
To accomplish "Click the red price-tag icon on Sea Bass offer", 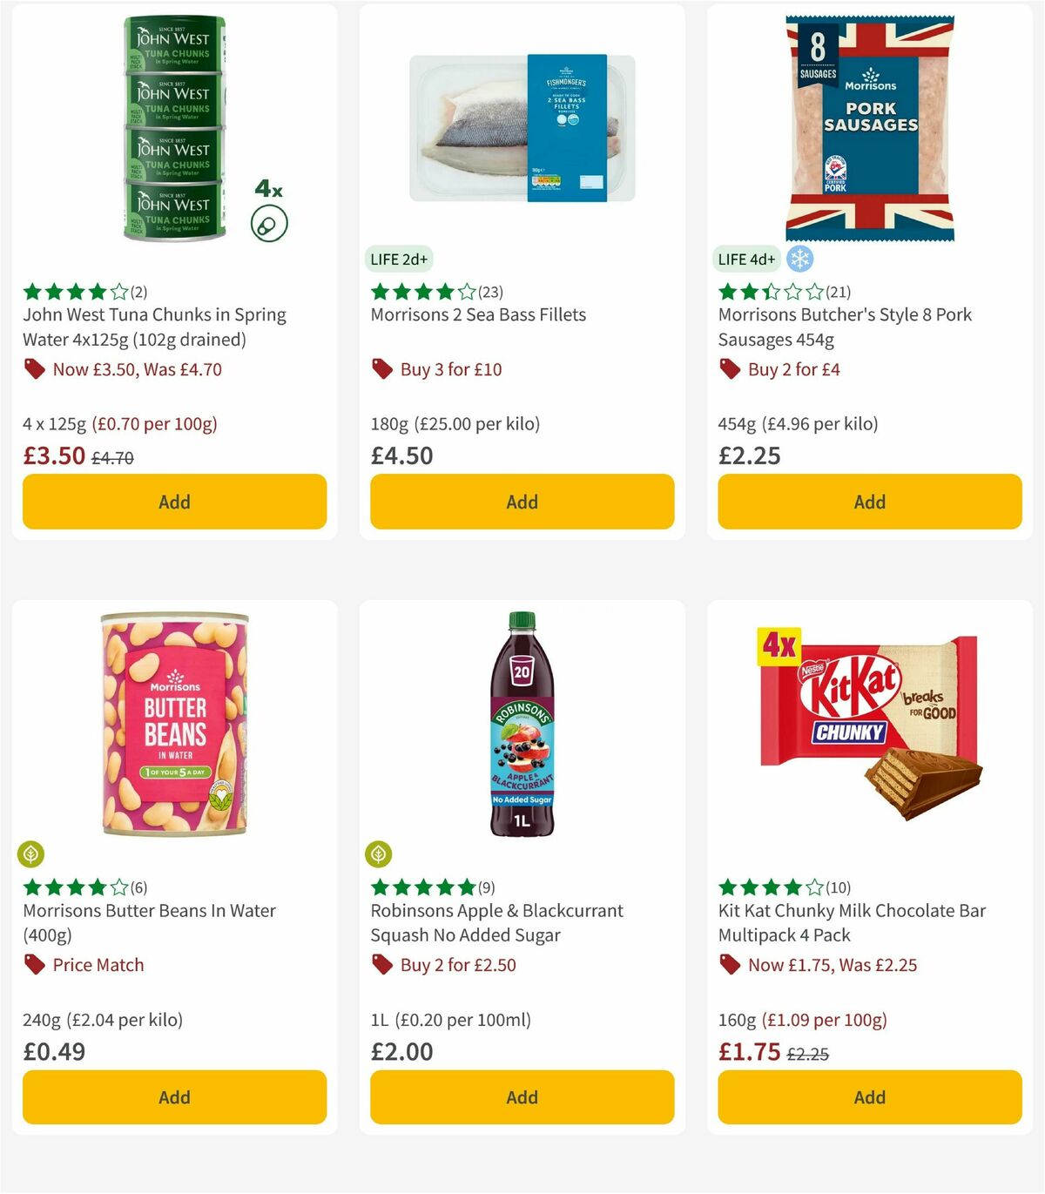I will pyautogui.click(x=381, y=369).
